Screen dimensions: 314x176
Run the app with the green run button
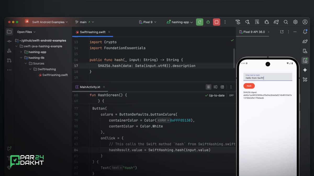(x=199, y=22)
